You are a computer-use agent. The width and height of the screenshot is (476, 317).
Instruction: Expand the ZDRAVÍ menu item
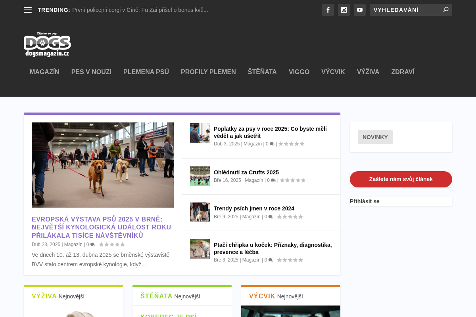point(403,72)
